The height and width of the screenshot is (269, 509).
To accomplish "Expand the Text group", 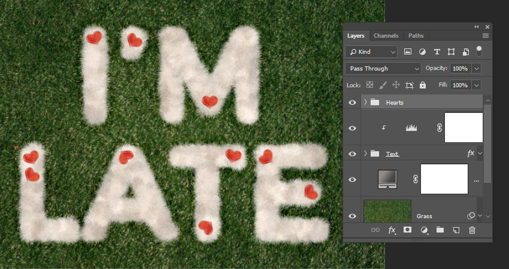I will tap(365, 154).
